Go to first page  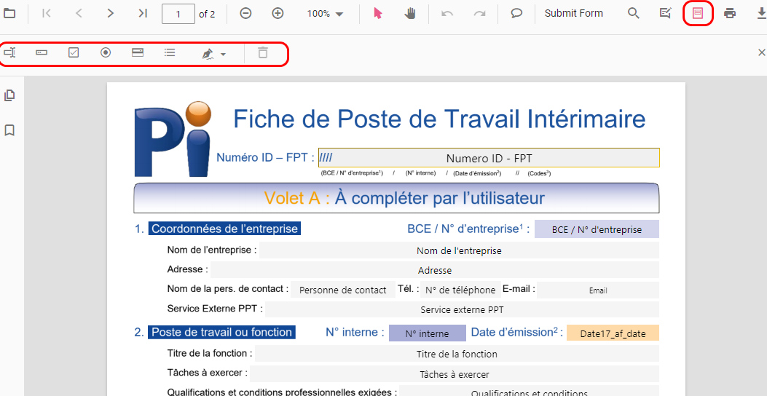click(47, 13)
